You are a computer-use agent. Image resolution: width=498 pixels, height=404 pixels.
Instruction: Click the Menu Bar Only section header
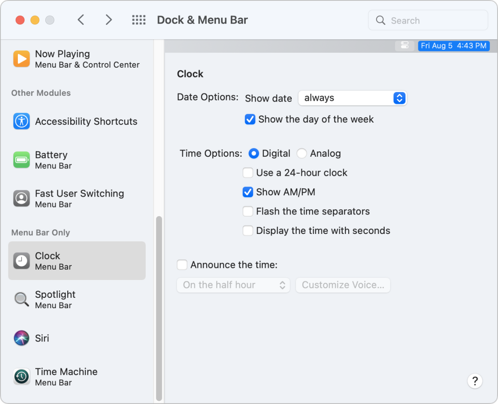[x=41, y=233]
